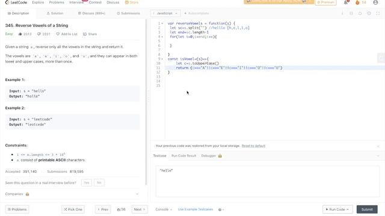This screenshot has height=216, width=385.
Task: Click the Companies lock icon
Action: [27, 194]
